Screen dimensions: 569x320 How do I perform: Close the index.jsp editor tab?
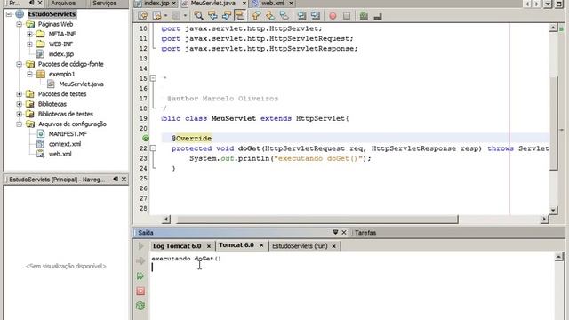(x=174, y=4)
